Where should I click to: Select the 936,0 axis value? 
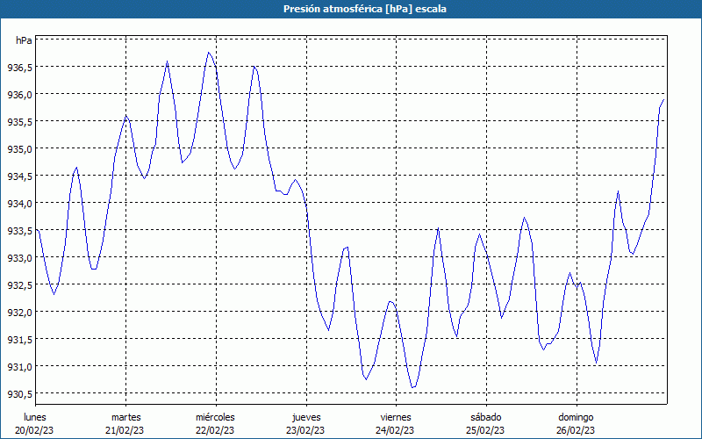(x=19, y=95)
